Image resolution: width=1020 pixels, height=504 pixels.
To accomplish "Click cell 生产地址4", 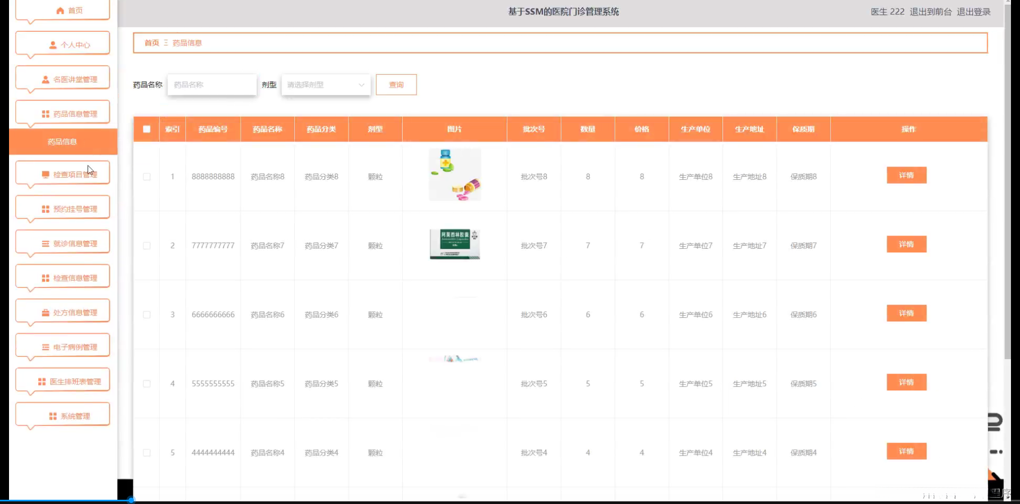I will [750, 453].
